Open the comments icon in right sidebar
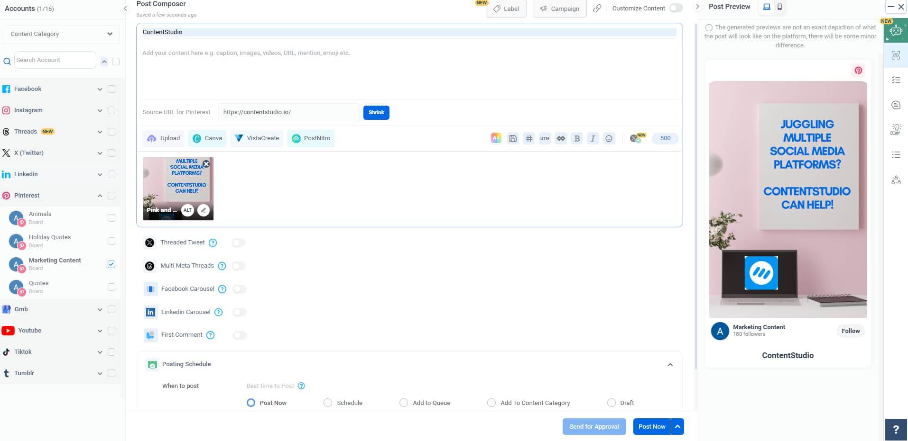The width and height of the screenshot is (908, 441). 896,105
